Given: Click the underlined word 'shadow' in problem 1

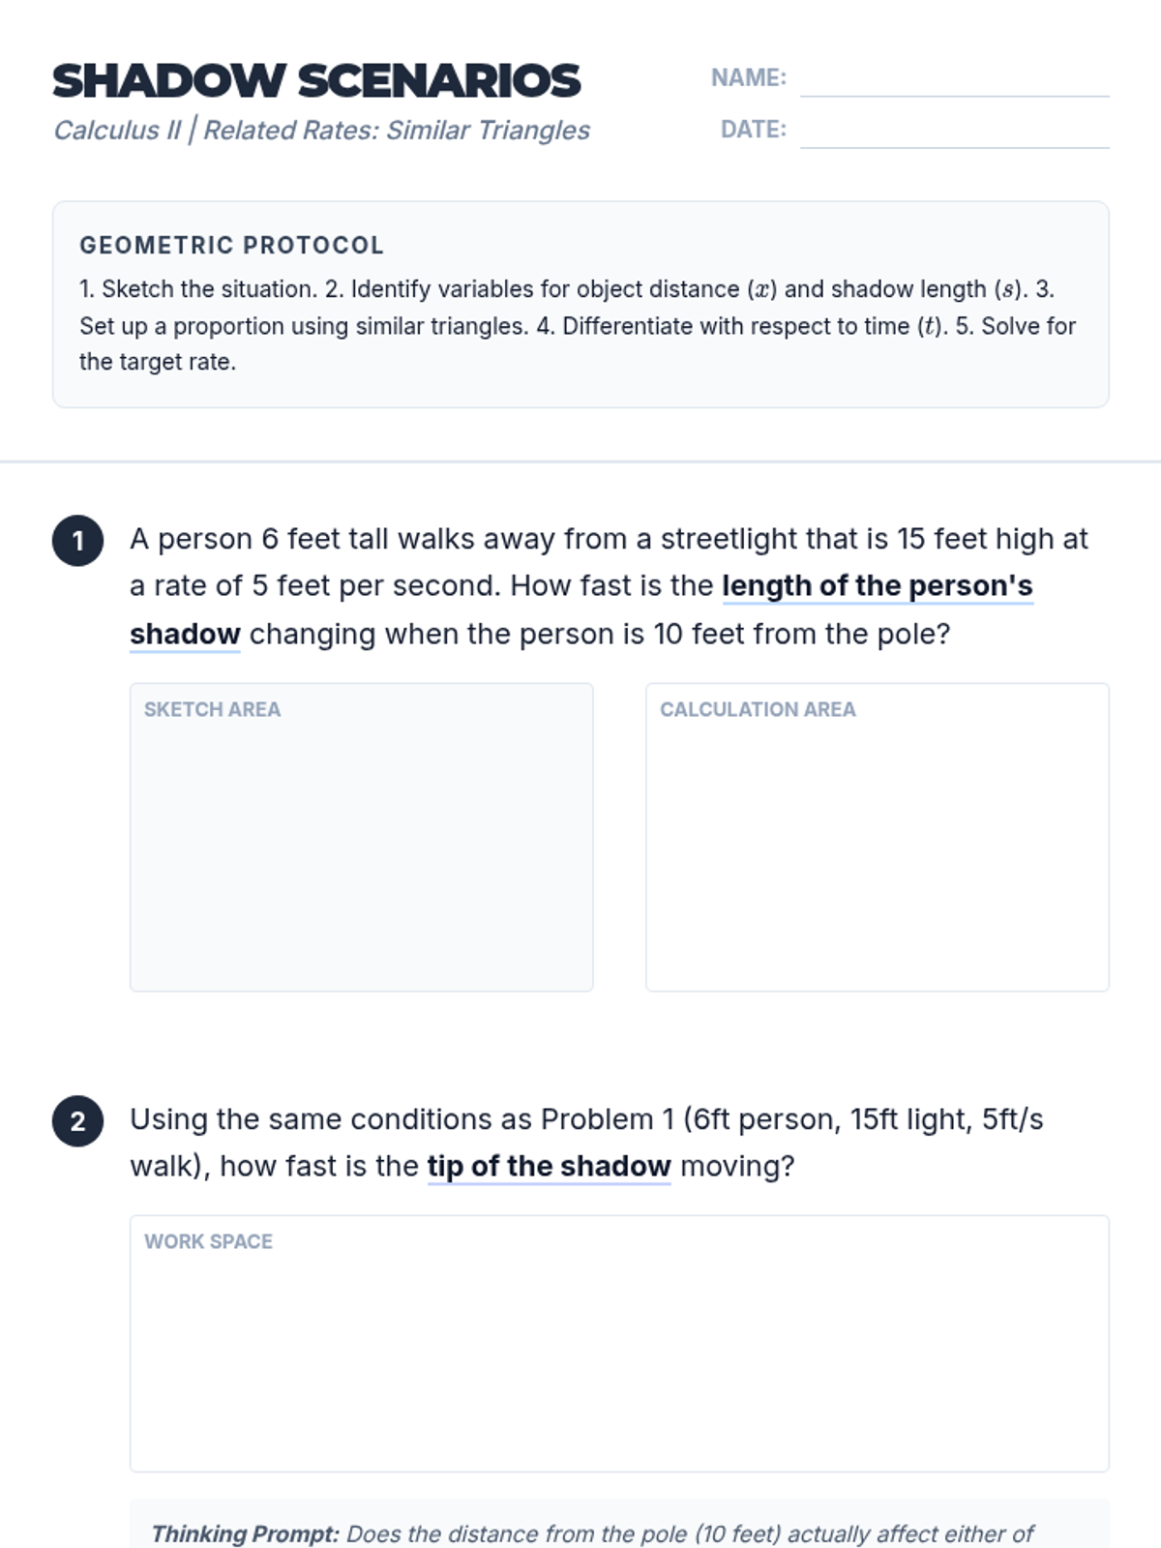Looking at the screenshot, I should pos(185,635).
